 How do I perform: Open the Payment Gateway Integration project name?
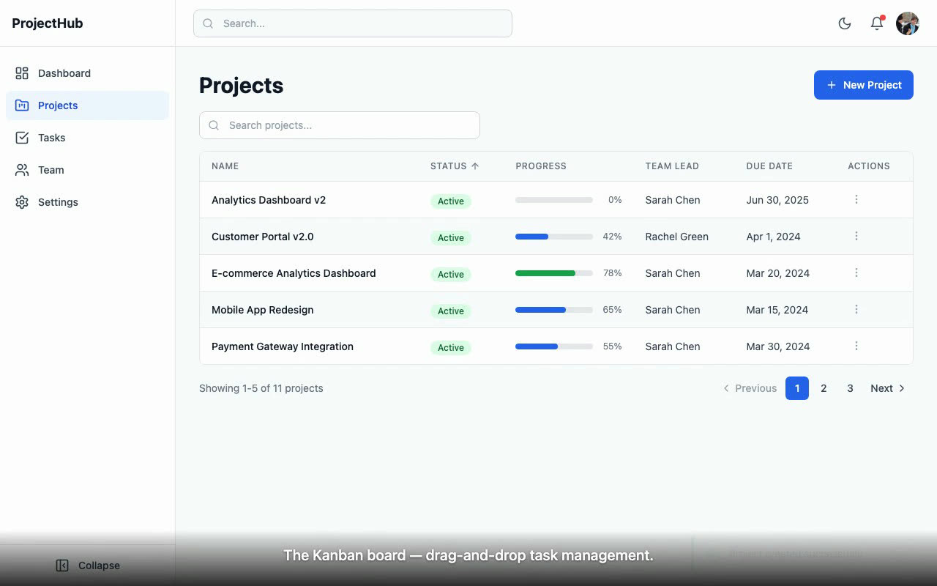point(283,346)
